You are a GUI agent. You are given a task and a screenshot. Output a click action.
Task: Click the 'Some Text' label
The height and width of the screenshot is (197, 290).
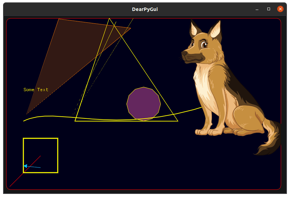pos(36,90)
